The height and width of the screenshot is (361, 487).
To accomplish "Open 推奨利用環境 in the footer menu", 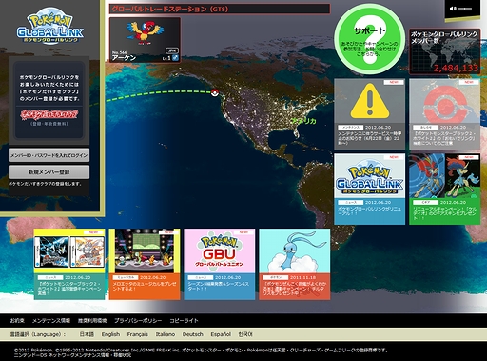I will pos(92,321).
